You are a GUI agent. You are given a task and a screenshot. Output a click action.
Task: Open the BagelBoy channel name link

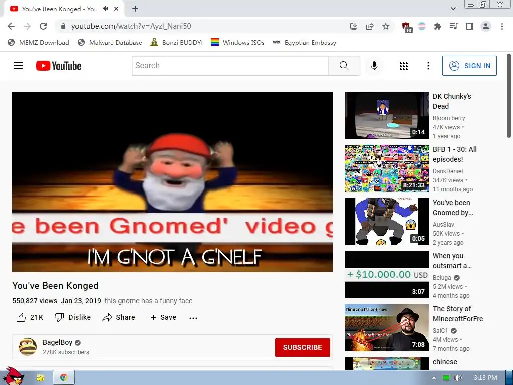click(57, 342)
